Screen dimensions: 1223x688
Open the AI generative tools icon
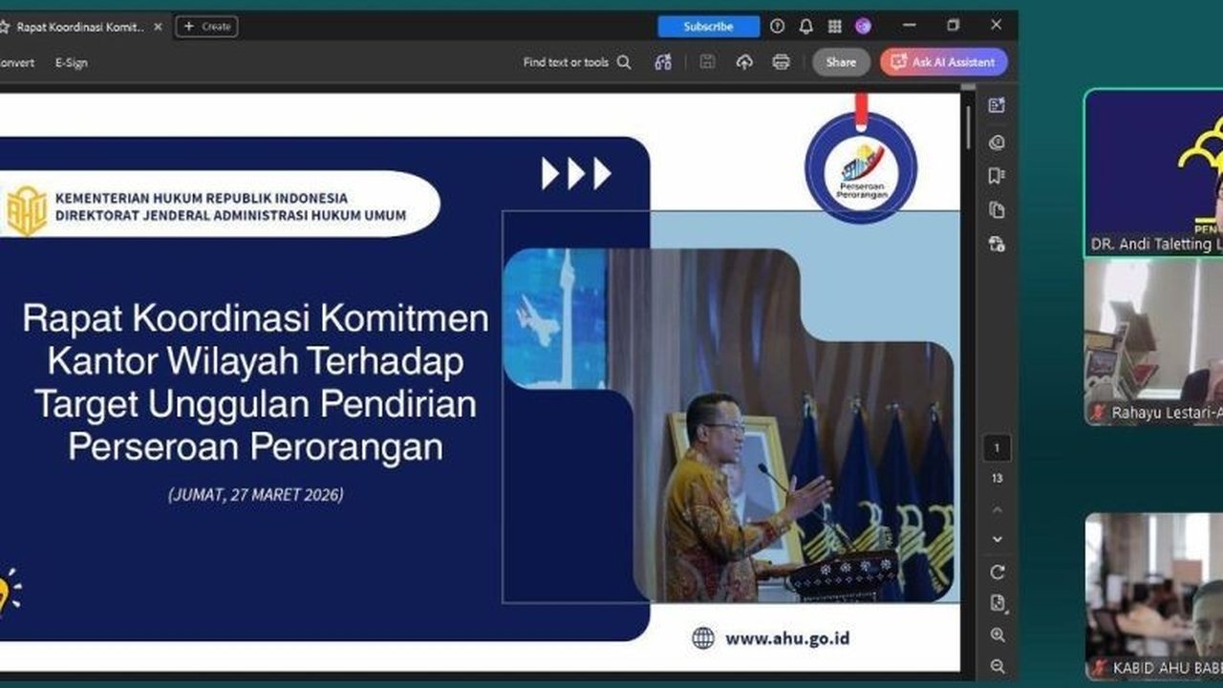[663, 62]
